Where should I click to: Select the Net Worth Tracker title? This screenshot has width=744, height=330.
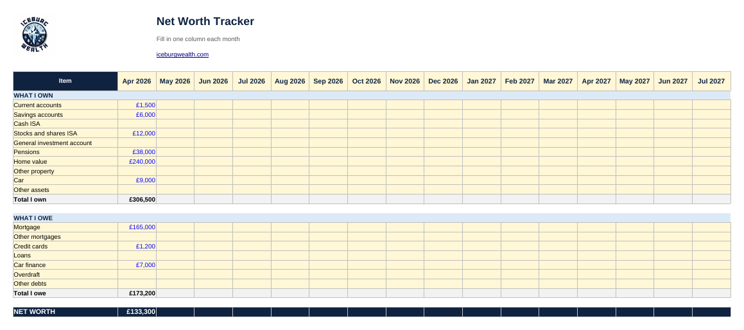point(205,21)
